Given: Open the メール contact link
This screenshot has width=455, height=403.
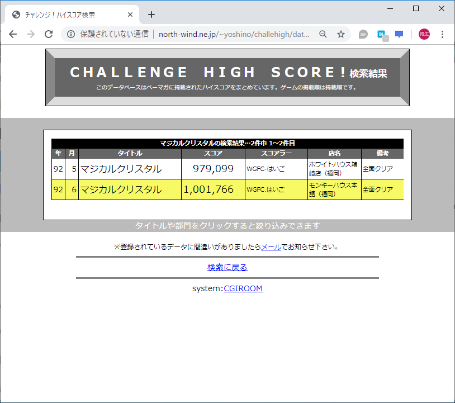Looking at the screenshot, I should (x=271, y=246).
